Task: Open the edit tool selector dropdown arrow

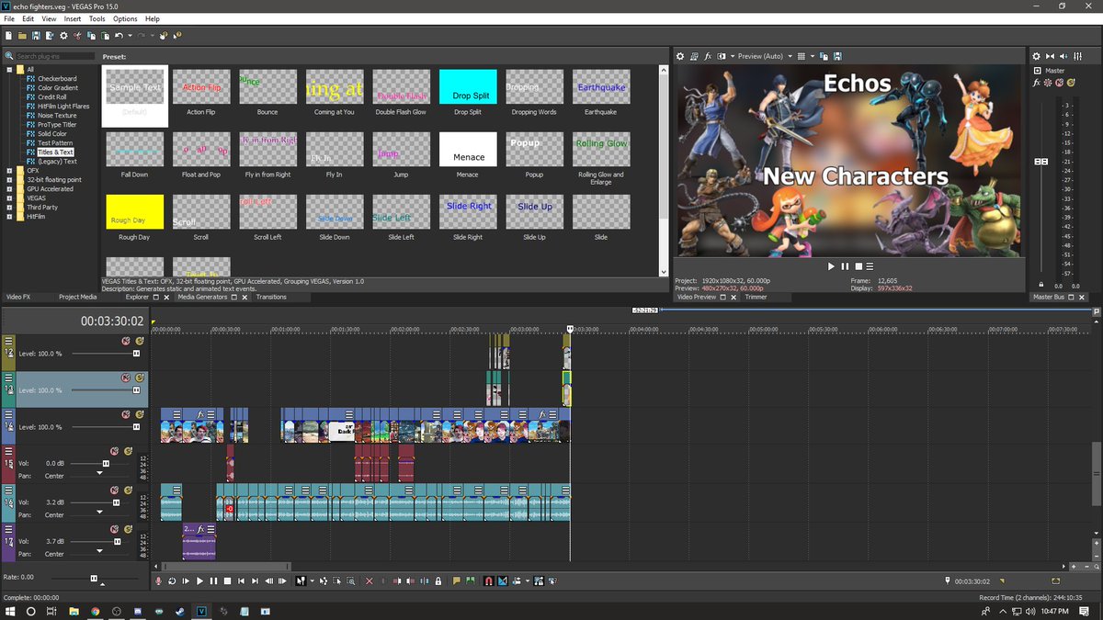Action: pos(312,581)
